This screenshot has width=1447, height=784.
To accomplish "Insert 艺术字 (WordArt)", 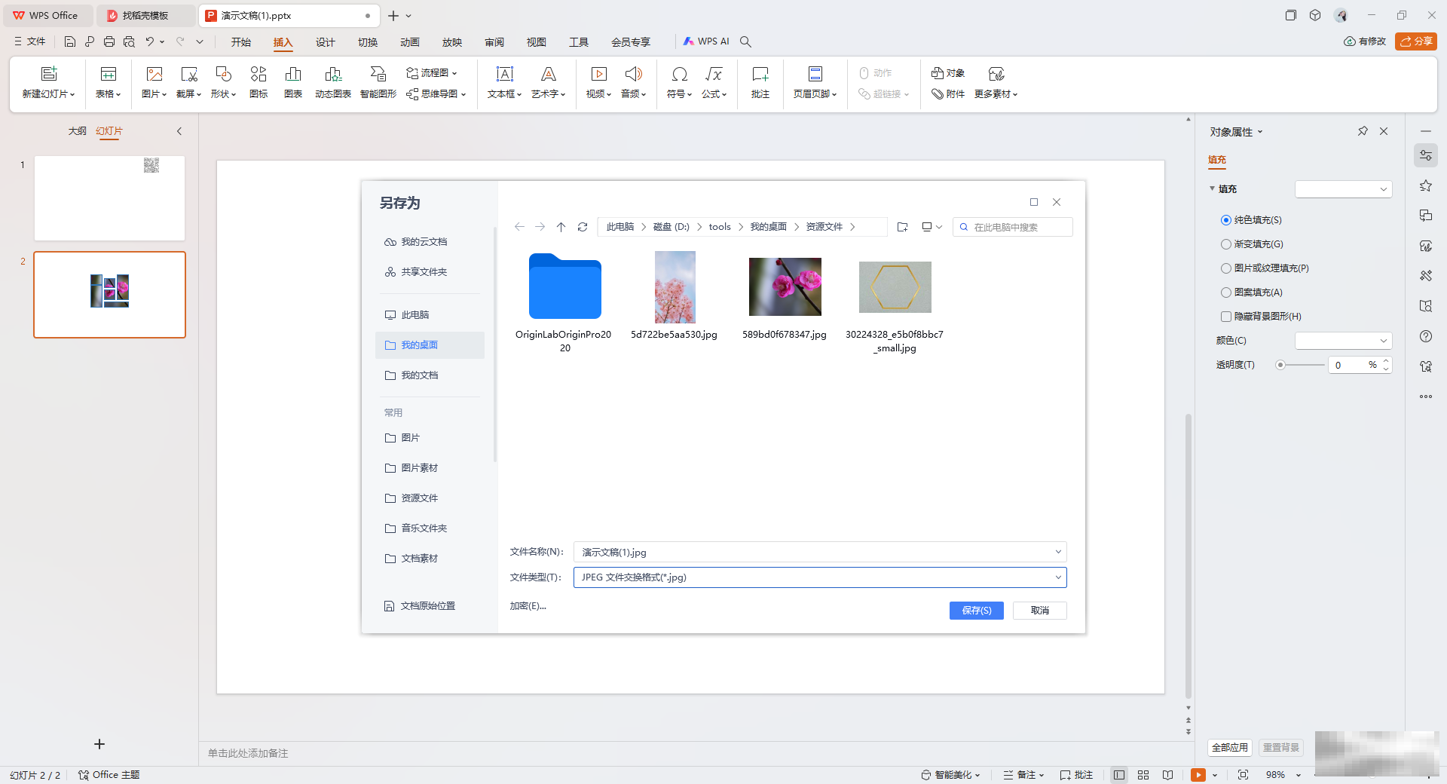I will click(x=548, y=82).
